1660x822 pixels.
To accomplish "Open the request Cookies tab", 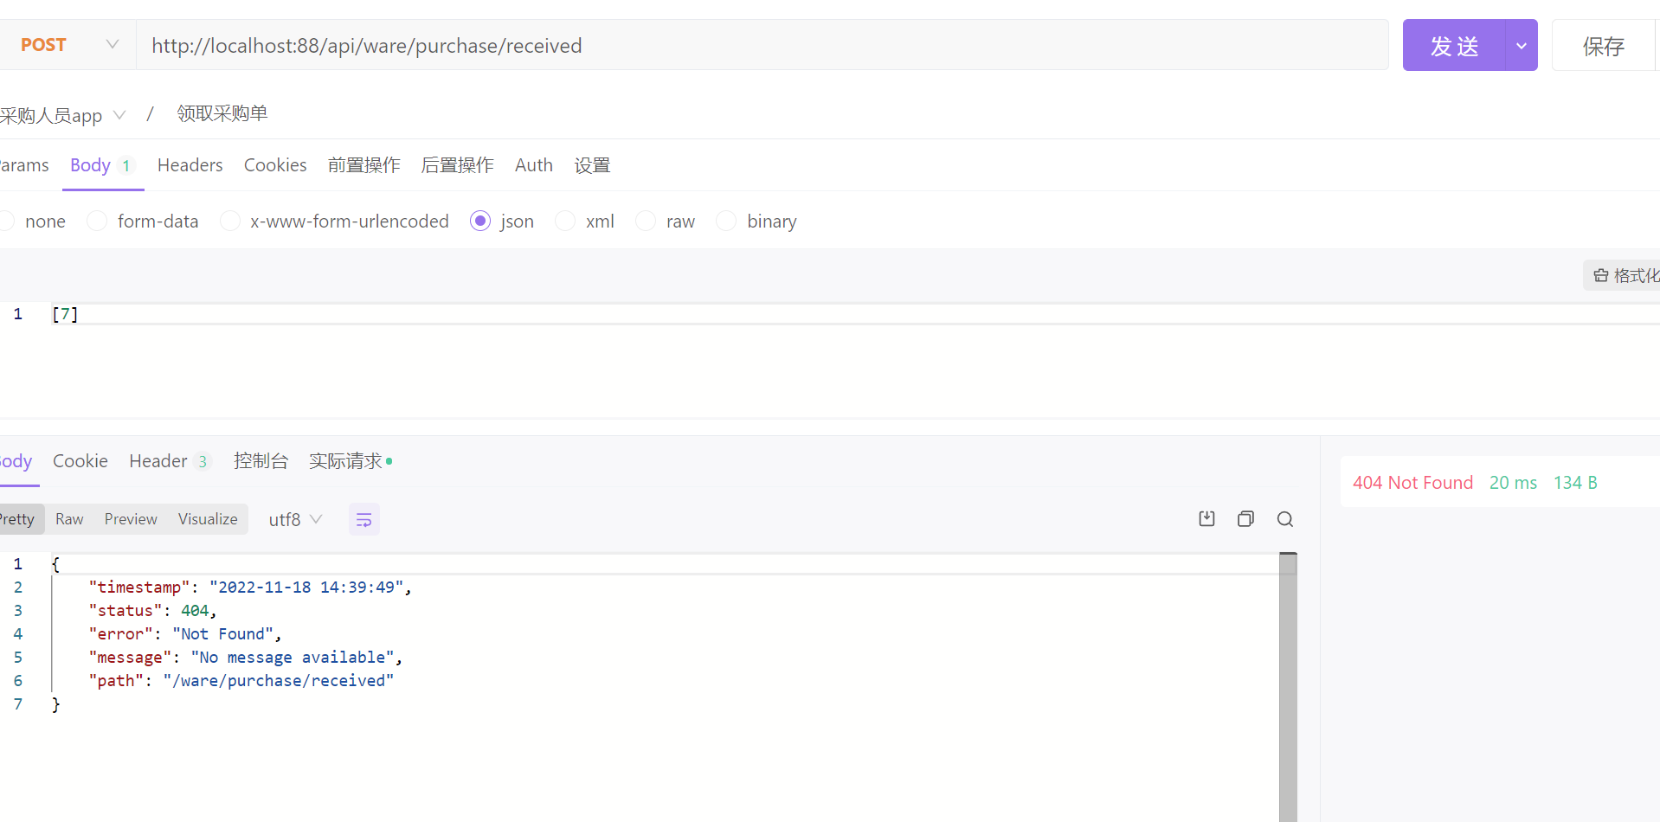I will pos(275,165).
